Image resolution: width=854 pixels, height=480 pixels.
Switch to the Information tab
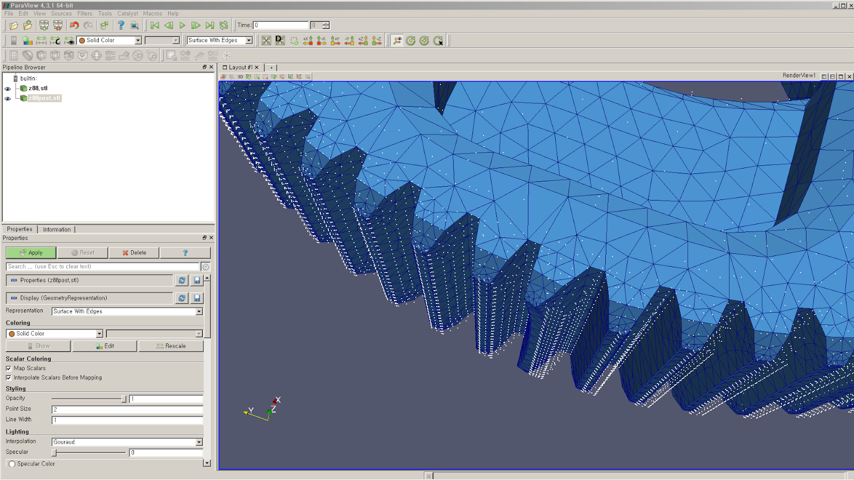tap(57, 229)
